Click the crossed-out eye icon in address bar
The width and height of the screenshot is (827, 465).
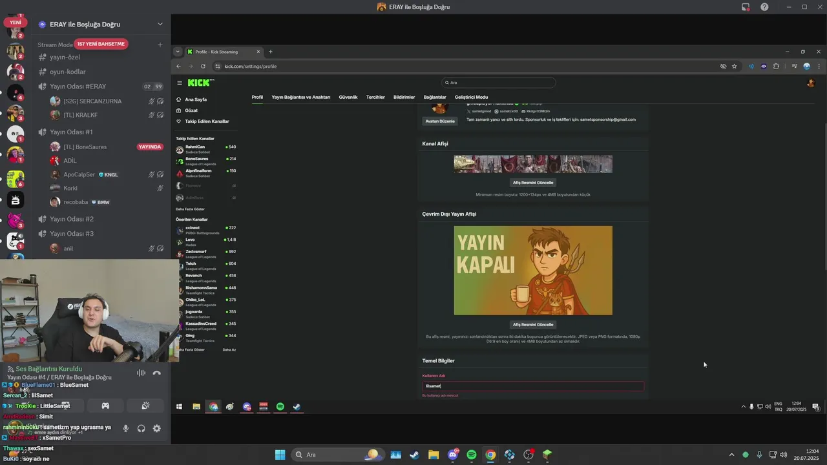[723, 66]
